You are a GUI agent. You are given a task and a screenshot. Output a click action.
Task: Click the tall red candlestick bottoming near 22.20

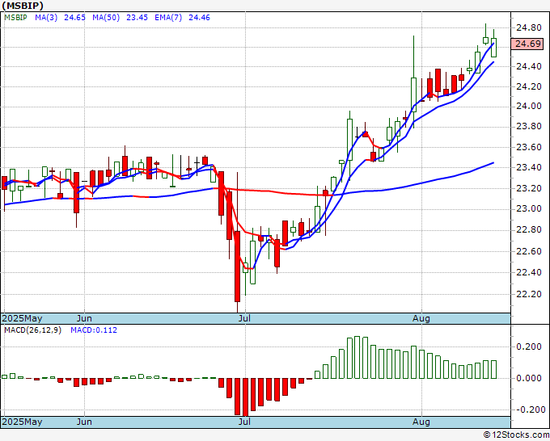[238, 267]
